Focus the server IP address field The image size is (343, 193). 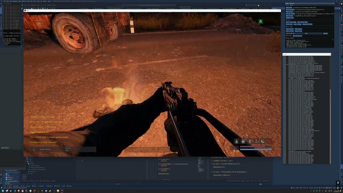294,34
